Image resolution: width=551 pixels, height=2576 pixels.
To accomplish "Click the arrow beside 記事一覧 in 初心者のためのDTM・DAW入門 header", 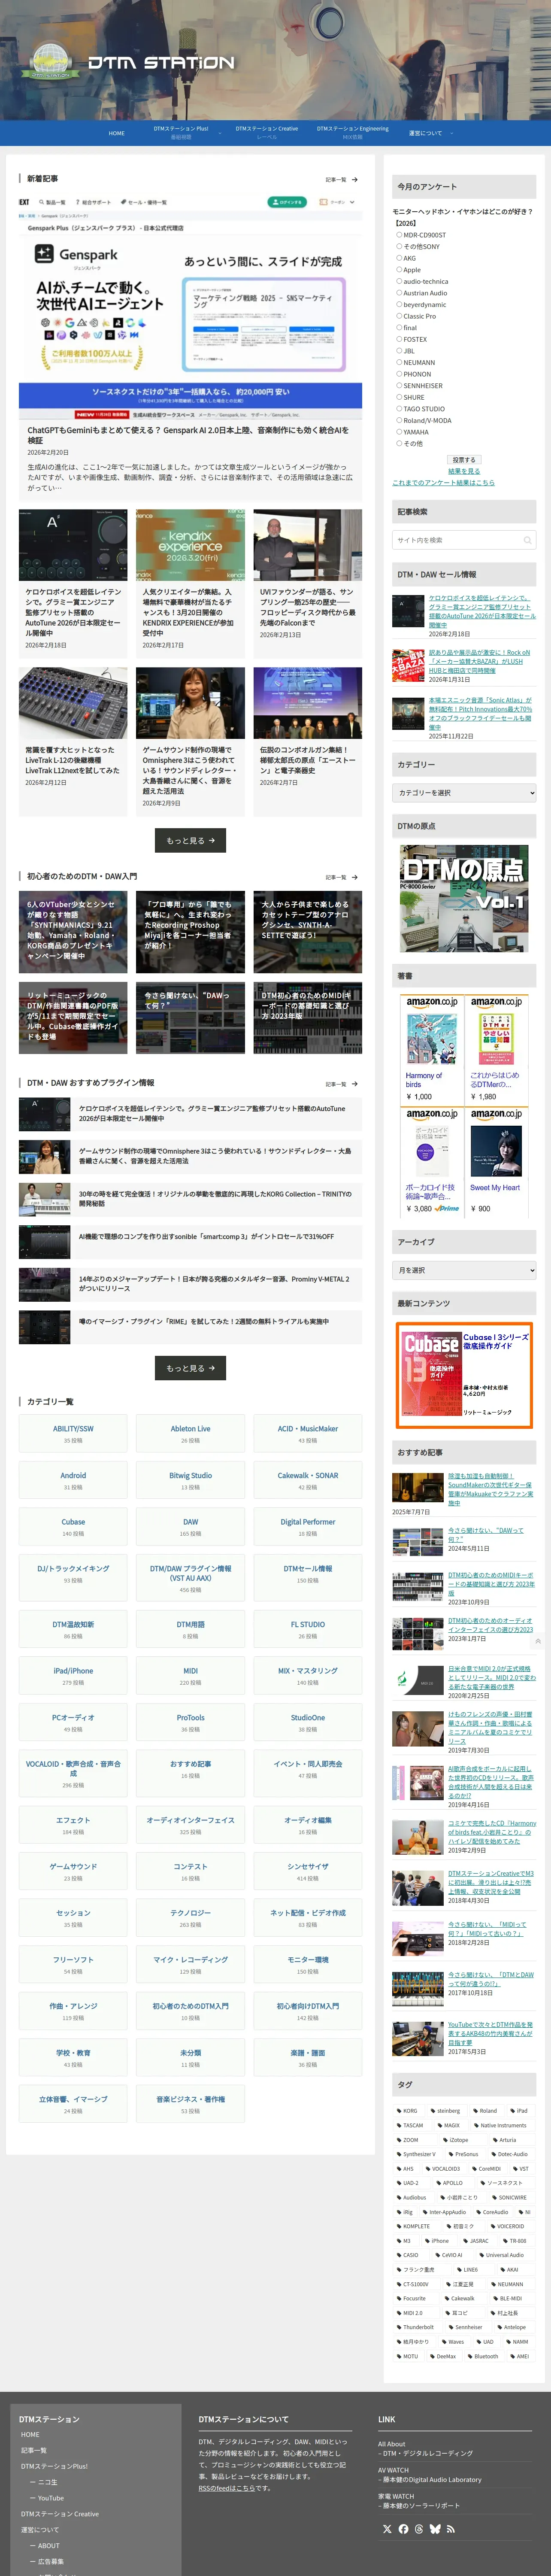I will 355,877.
